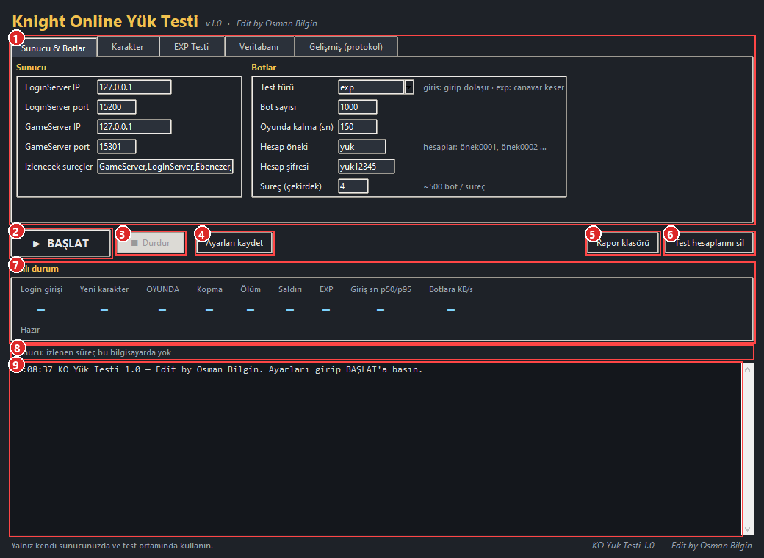Click the Hesap öneki field

(361, 147)
